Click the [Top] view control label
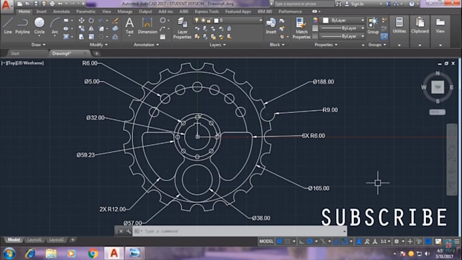 pyautogui.click(x=10, y=63)
